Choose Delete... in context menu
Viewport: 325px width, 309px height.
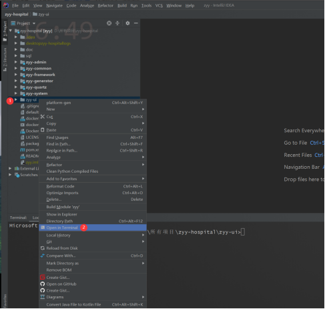93,200
